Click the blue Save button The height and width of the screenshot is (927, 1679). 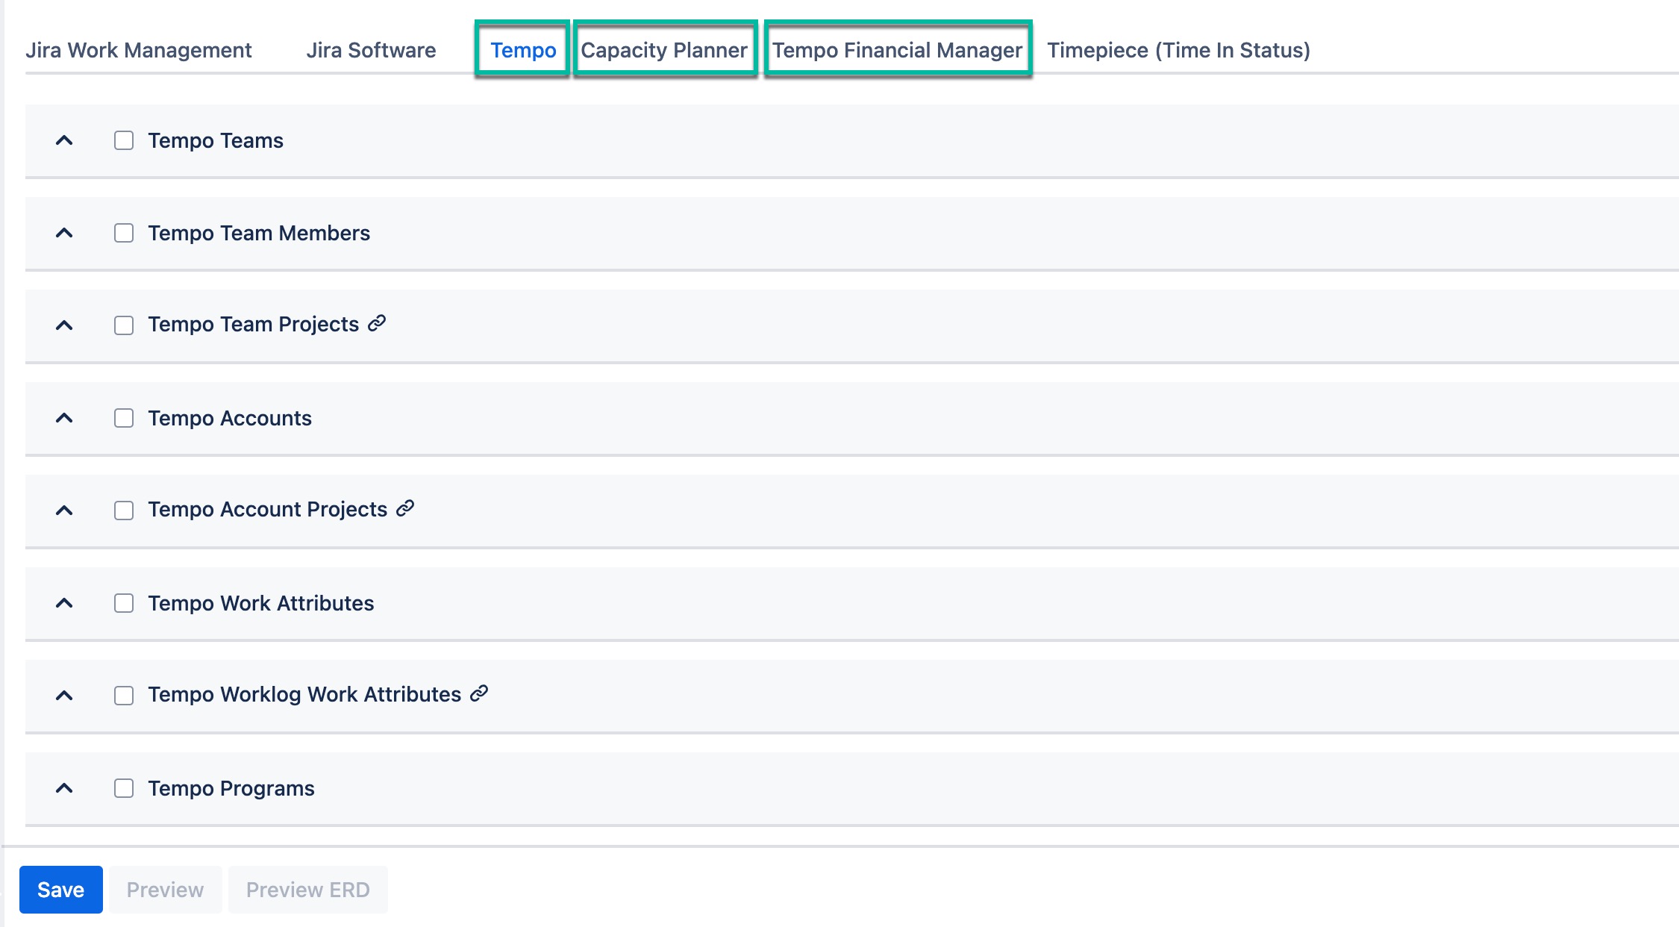click(60, 890)
